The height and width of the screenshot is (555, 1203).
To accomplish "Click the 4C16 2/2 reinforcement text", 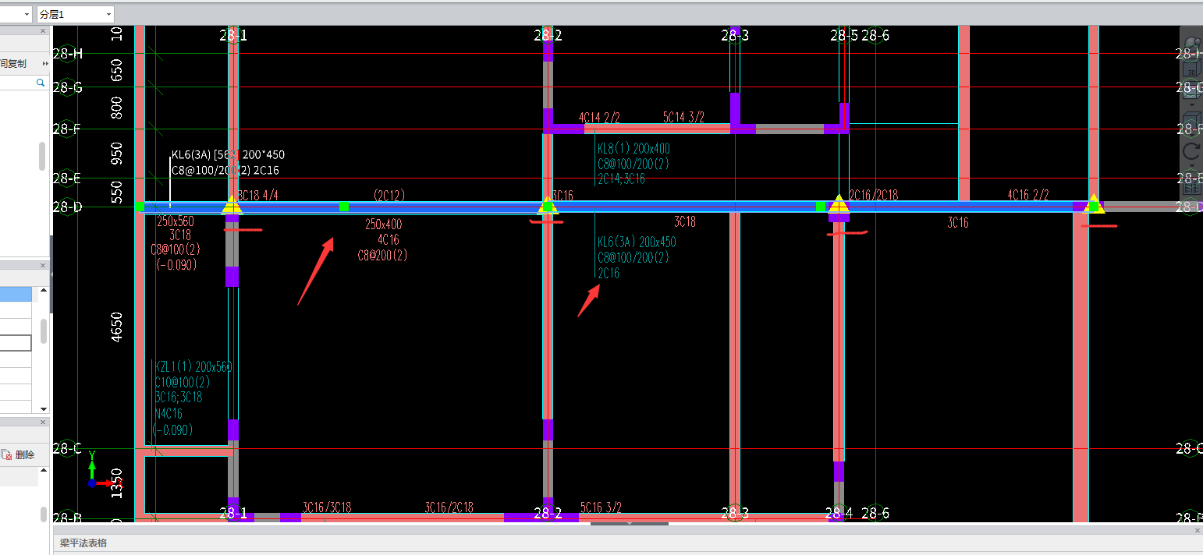I will 1028,195.
